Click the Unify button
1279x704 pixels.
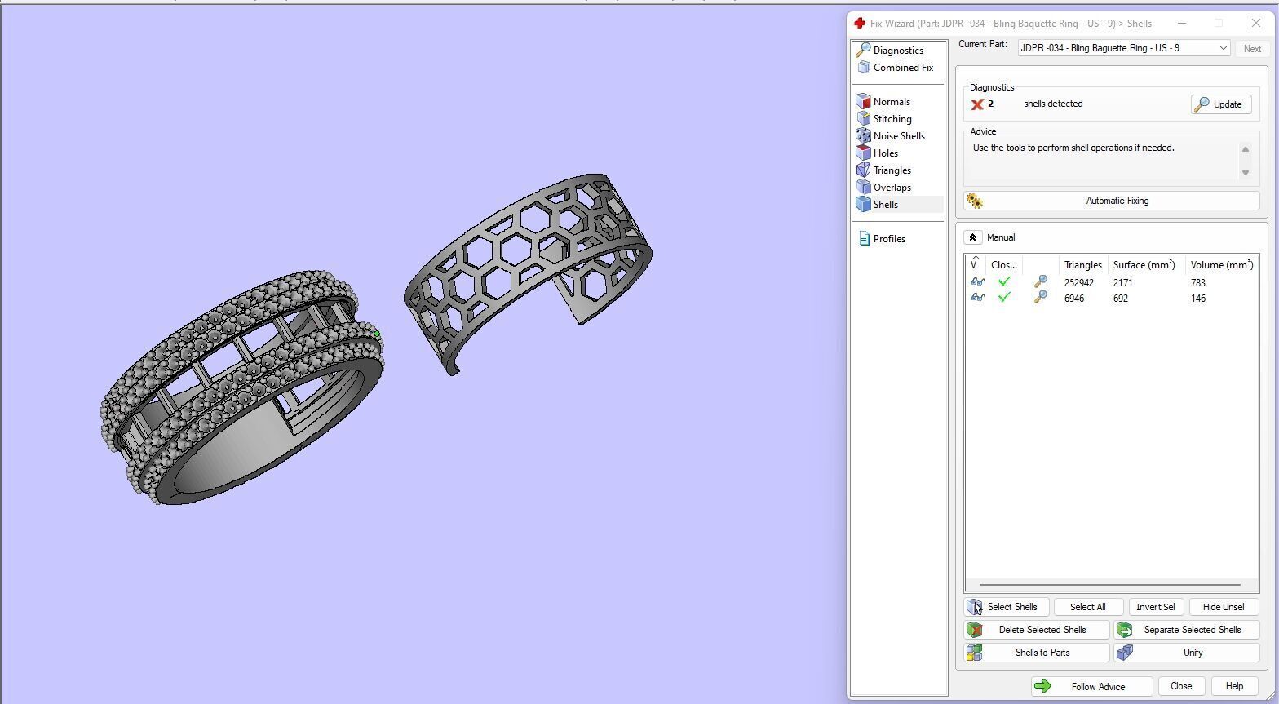coord(1187,653)
